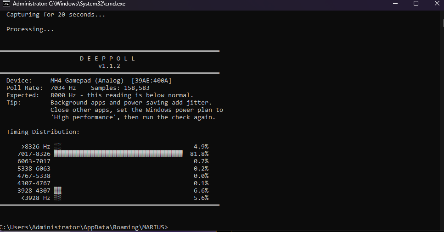Click the '3928-4307' row label
This screenshot has width=444, height=232.
click(x=34, y=191)
